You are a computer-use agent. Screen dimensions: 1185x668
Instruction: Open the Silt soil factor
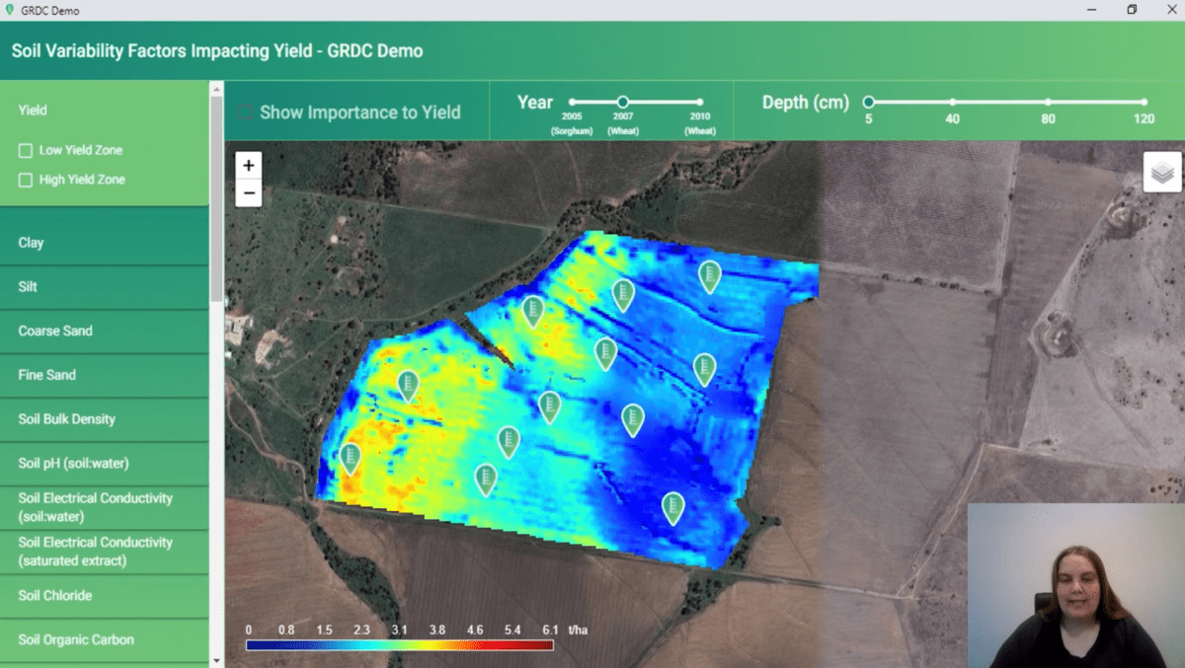[104, 287]
